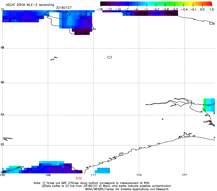Click the color bar label -0.1
Screen dimensions: 217x191
[193, 9]
